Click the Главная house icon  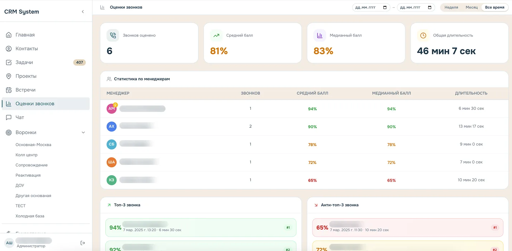pyautogui.click(x=9, y=35)
